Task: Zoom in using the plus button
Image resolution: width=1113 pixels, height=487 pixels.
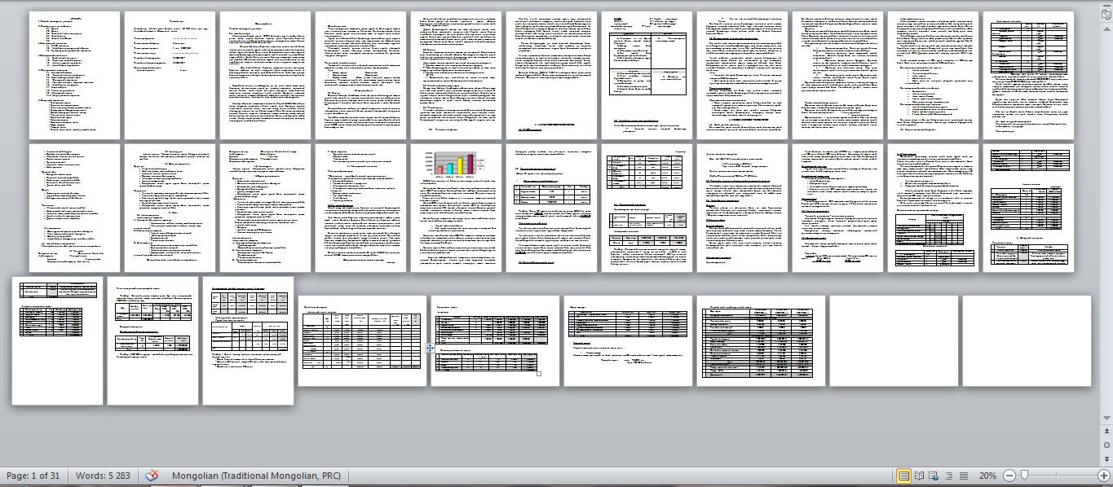Action: (1104, 475)
